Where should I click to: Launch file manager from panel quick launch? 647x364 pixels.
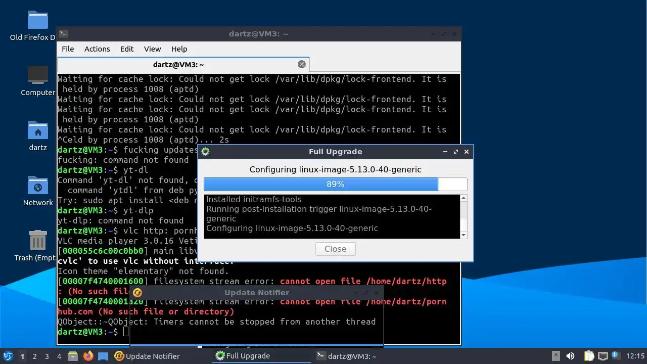[73, 356]
